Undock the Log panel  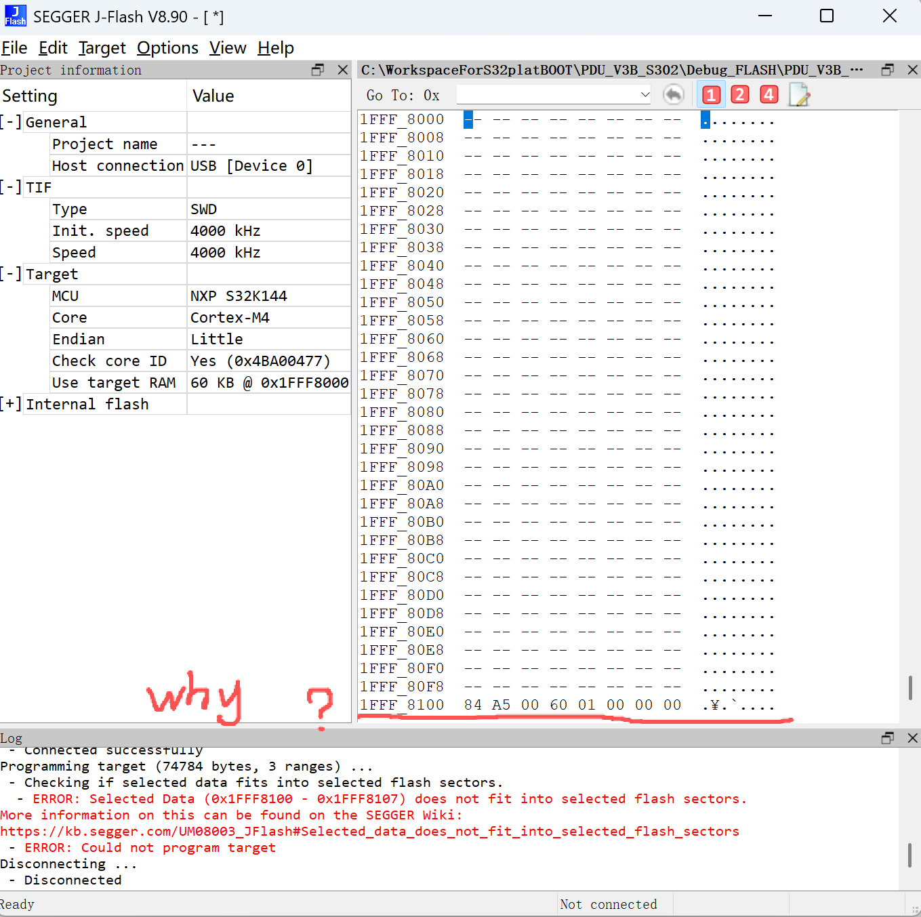[888, 738]
